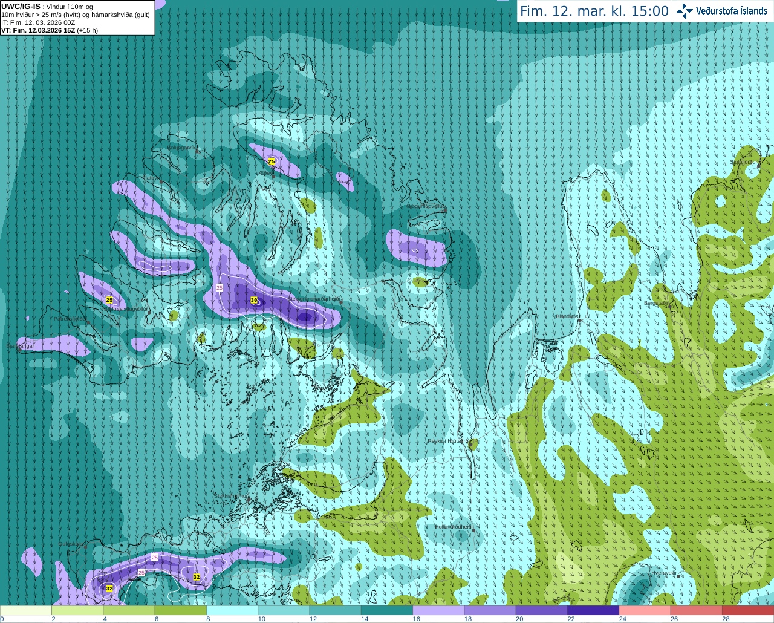Select the 10–12 m/s legend swatch
774x623 pixels.
click(284, 610)
